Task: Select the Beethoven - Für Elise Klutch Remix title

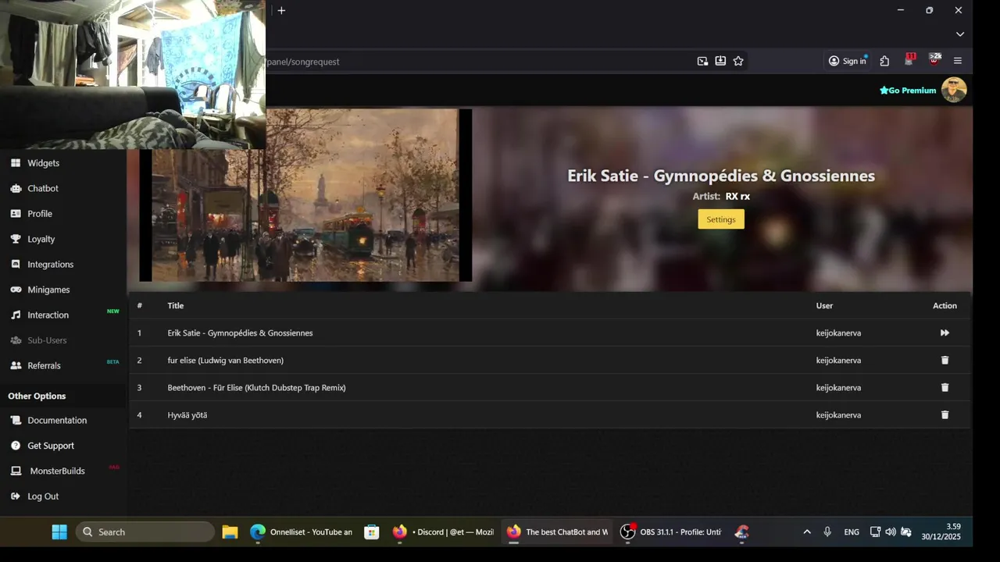Action: (256, 388)
